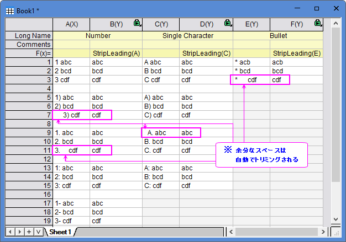
Task: Click row header 19
Action: point(29,221)
